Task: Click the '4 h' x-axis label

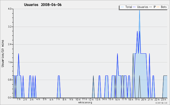Action: tap(38, 99)
